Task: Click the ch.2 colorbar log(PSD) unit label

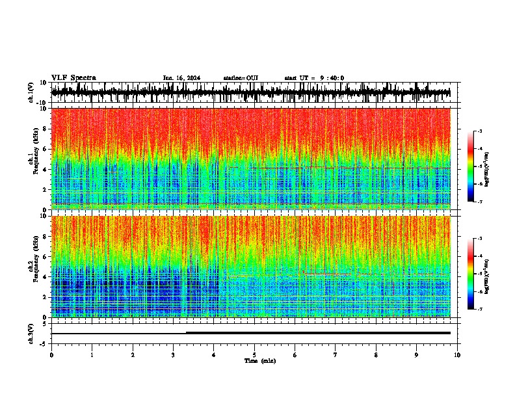Action: coord(487,276)
